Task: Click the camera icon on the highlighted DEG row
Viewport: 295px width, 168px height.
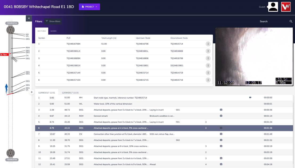Action: click(221, 128)
